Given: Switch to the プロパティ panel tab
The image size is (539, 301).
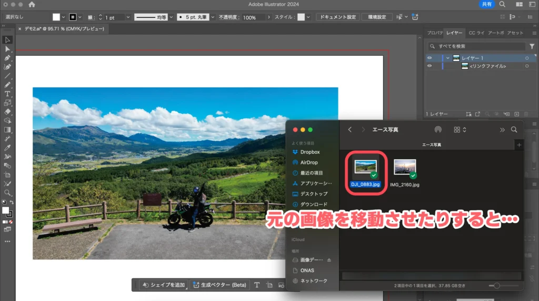Looking at the screenshot, I should coord(435,33).
